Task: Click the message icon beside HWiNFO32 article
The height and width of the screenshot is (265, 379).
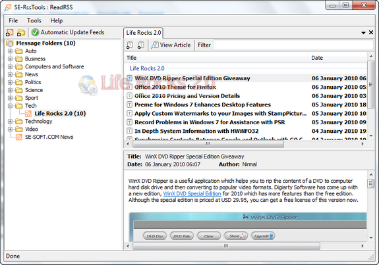Action: pyautogui.click(x=130, y=131)
